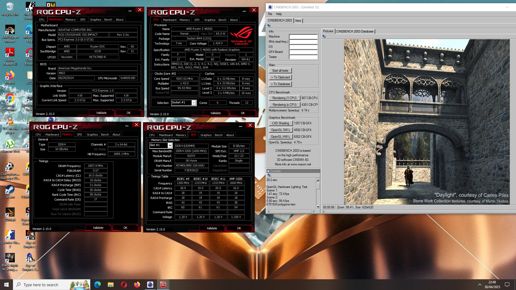516x290 pixels.
Task: Click the MHz (real freq.) input field
Action: tap(303, 42)
